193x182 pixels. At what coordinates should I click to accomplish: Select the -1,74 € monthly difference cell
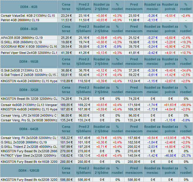[152, 105]
